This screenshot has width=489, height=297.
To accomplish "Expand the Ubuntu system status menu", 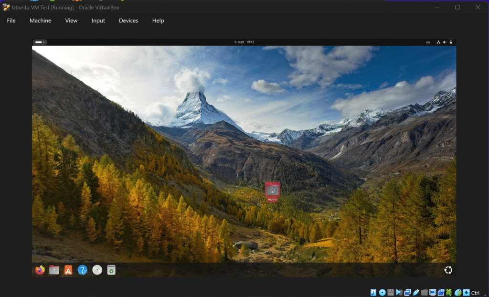I will [x=445, y=42].
